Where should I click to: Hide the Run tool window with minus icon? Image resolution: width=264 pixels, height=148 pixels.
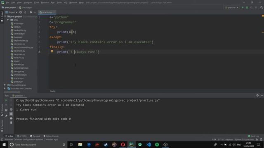[x=262, y=95]
